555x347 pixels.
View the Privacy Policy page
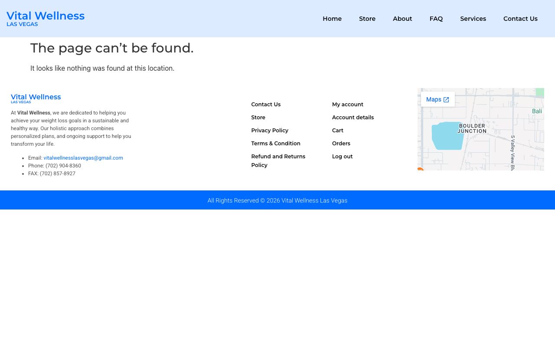(270, 131)
